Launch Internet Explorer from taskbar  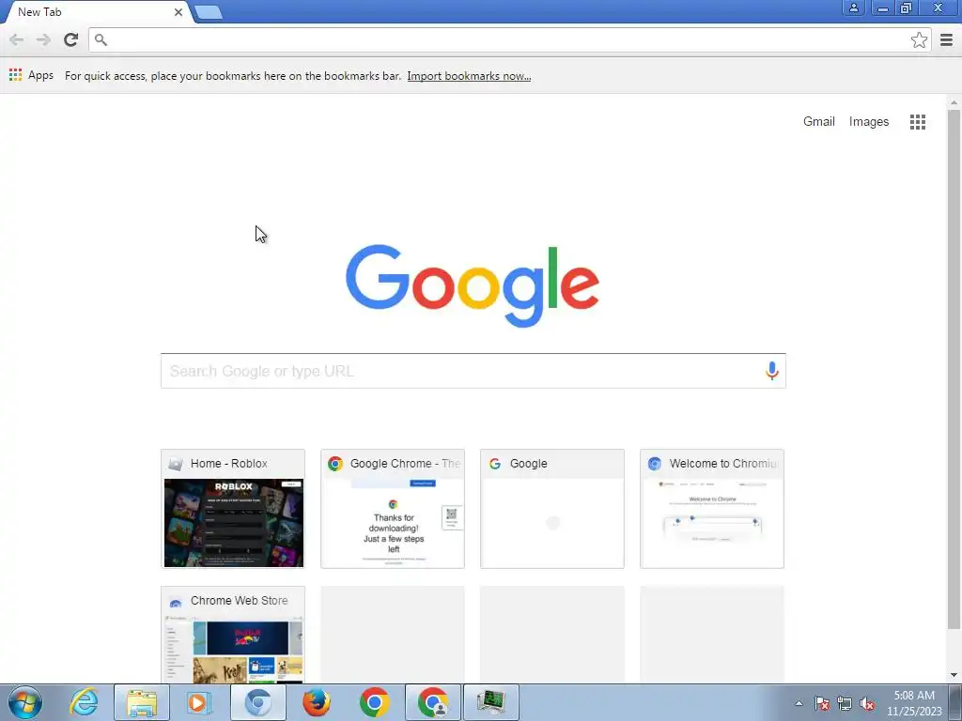point(84,702)
